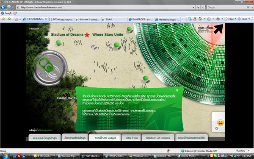Click the Refresh page icon

pyautogui.click(x=198, y=7)
